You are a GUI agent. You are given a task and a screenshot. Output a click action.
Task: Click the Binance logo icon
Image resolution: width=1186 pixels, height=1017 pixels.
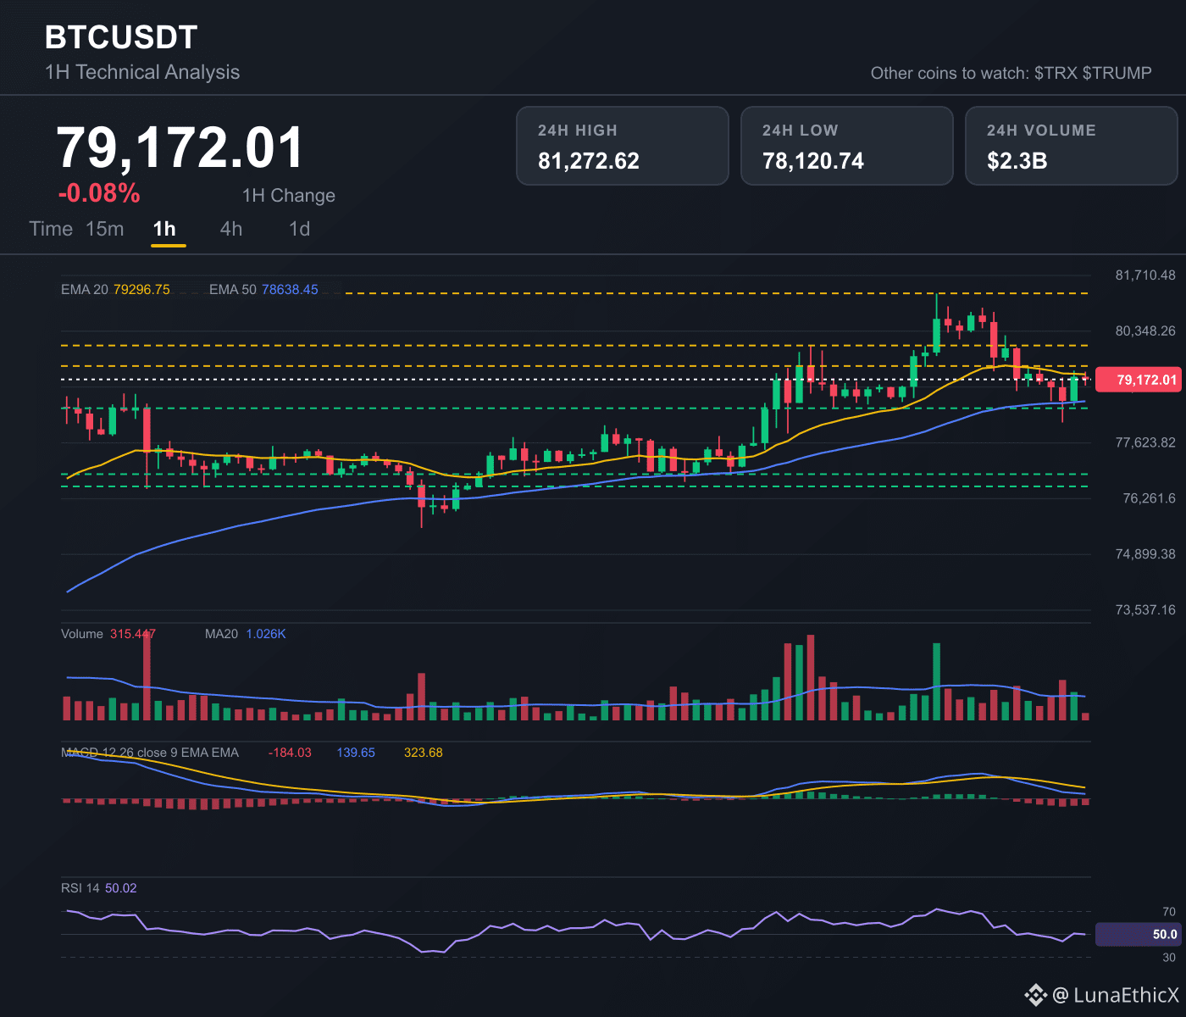tap(1035, 995)
